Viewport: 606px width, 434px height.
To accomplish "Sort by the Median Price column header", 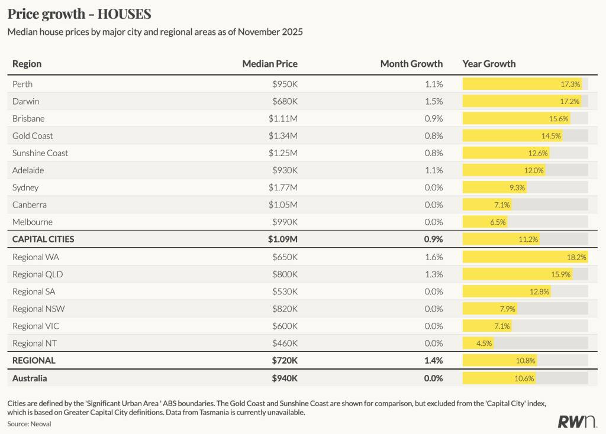I will (x=270, y=64).
